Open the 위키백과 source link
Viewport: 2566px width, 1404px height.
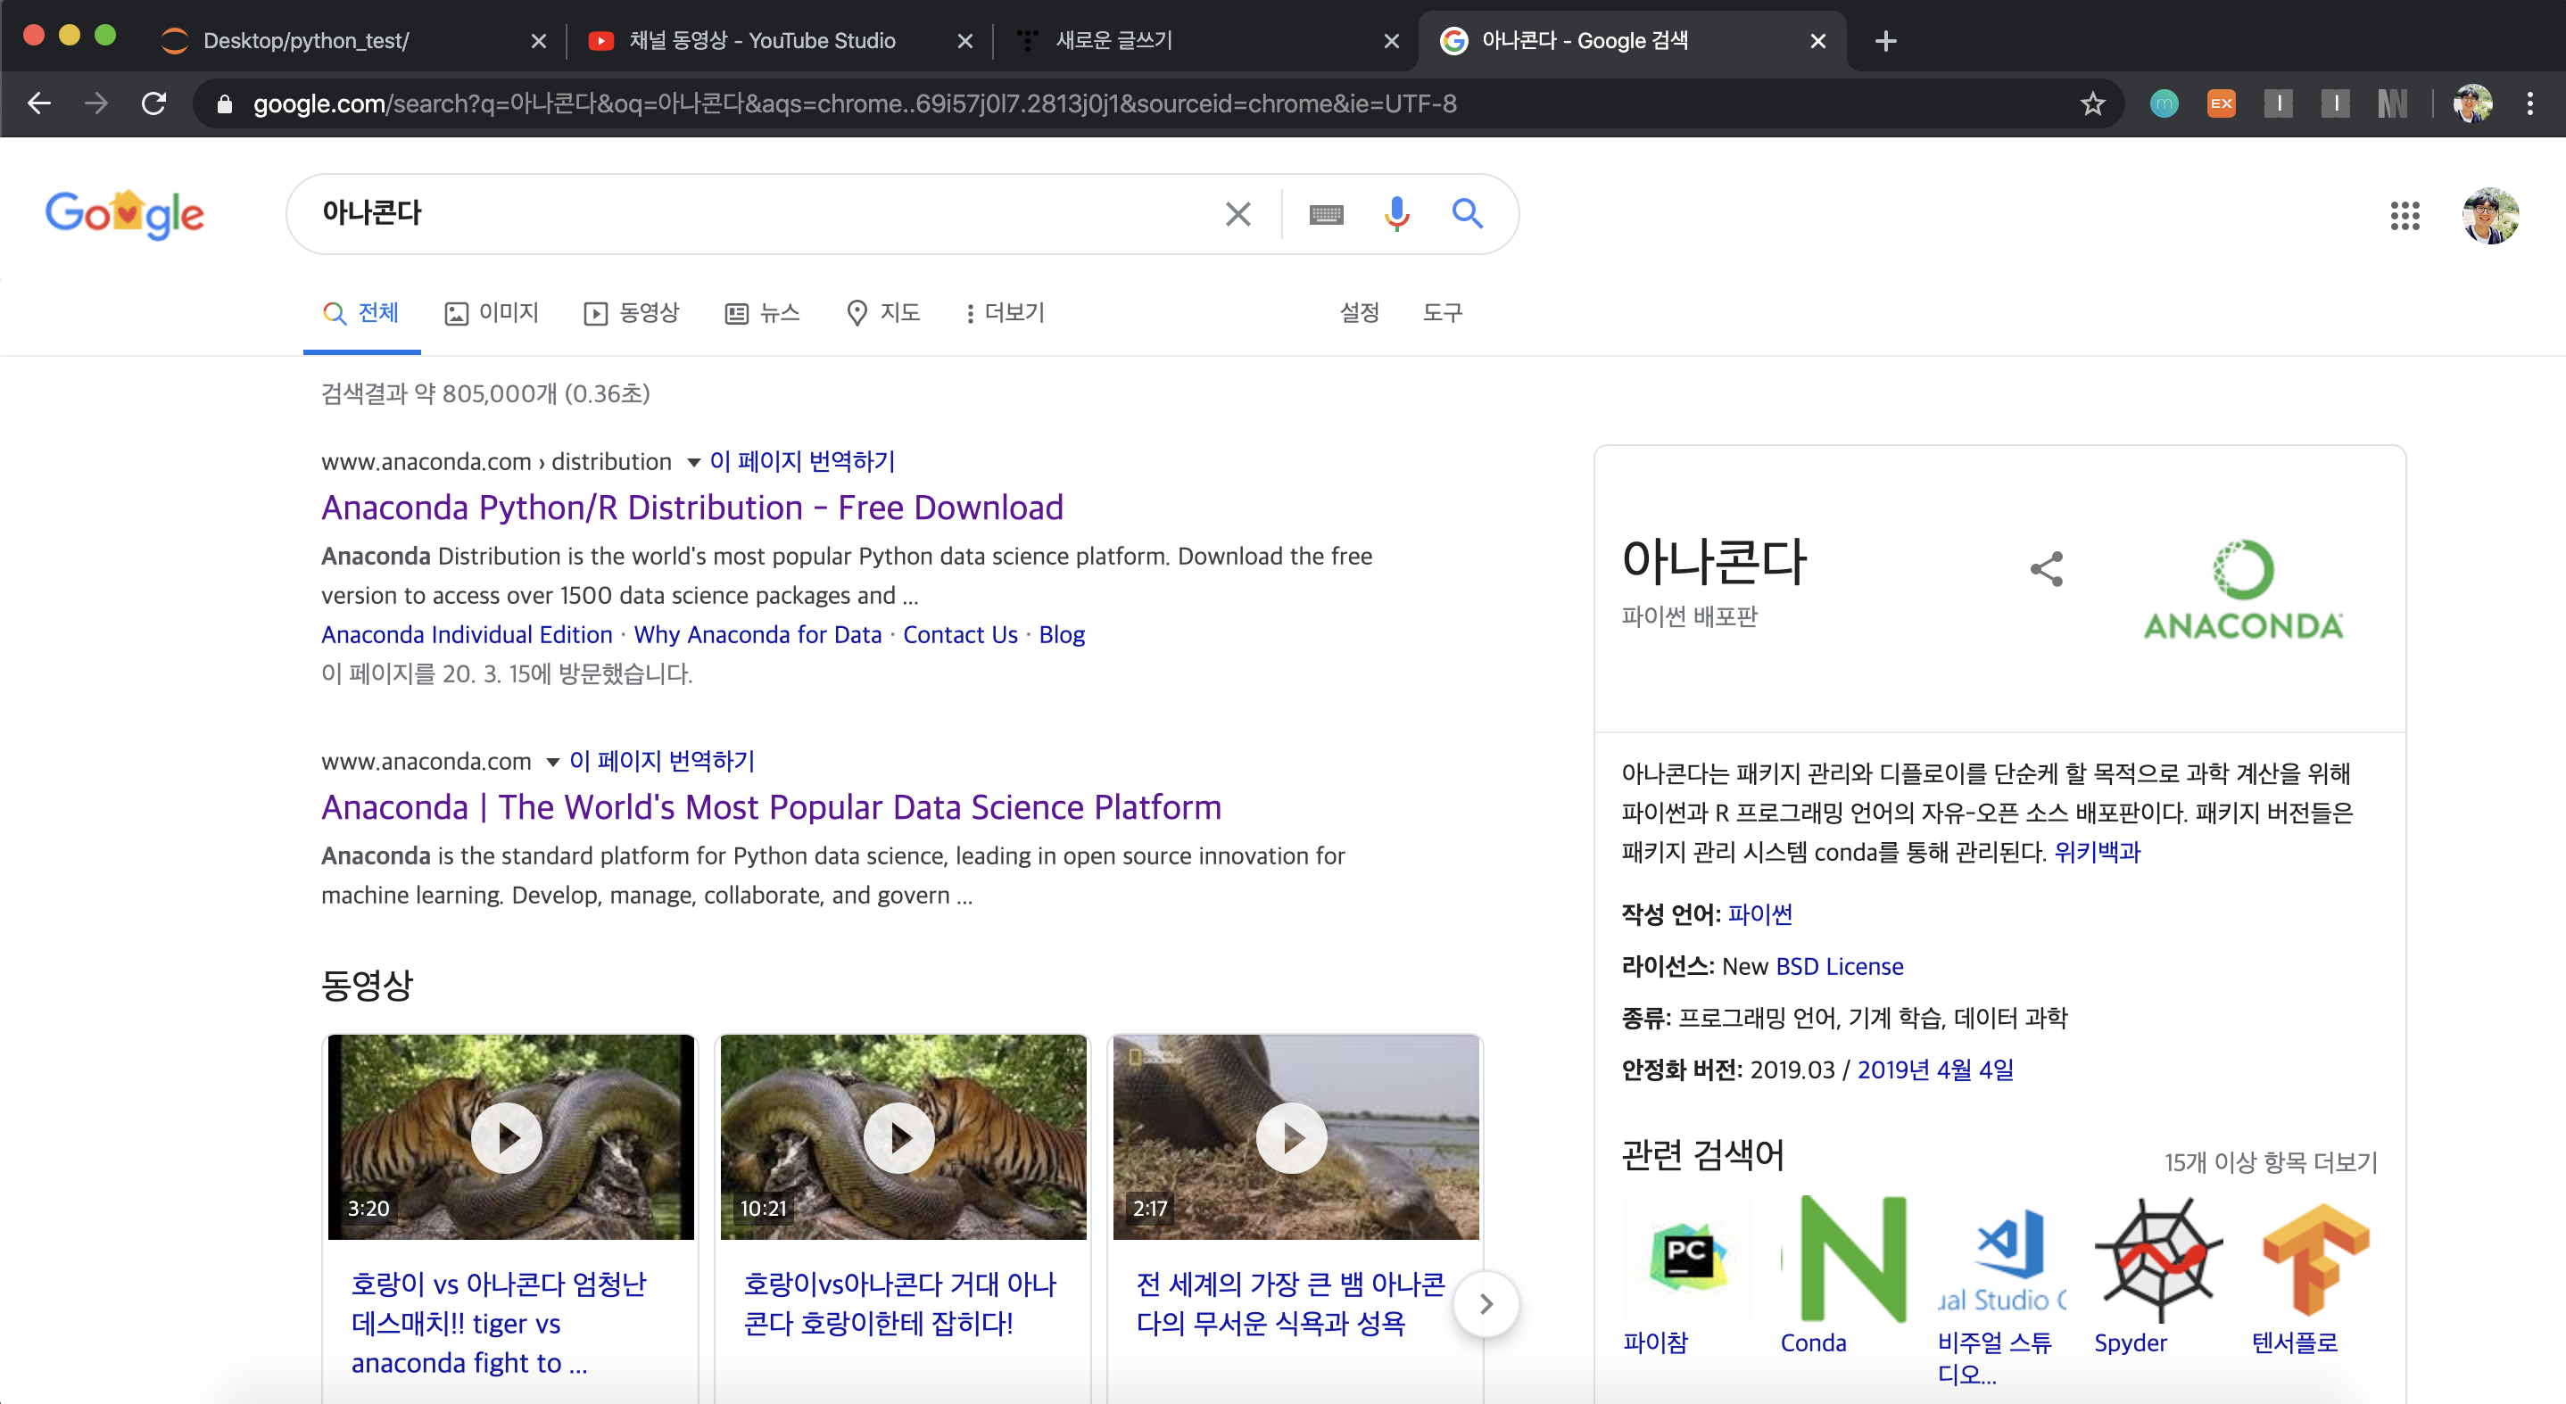2097,853
